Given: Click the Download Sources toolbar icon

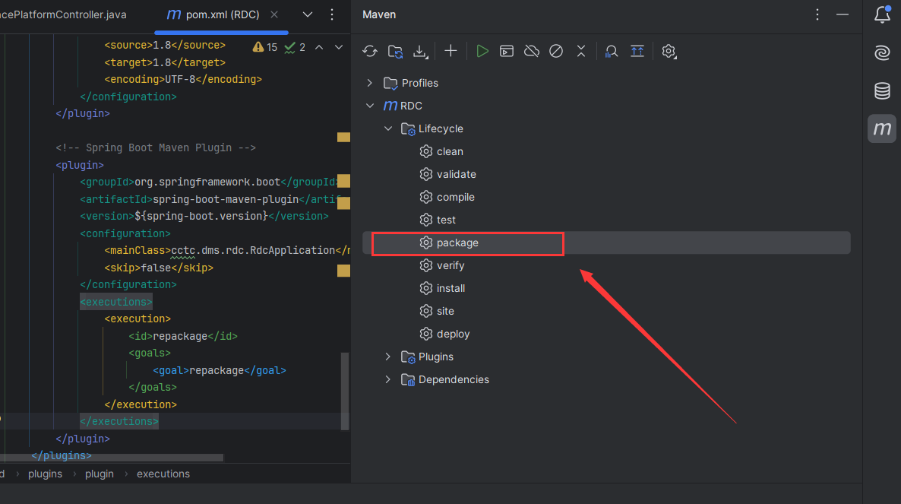Looking at the screenshot, I should 420,51.
